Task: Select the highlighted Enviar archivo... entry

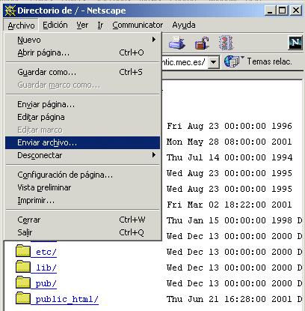Action: [82, 142]
